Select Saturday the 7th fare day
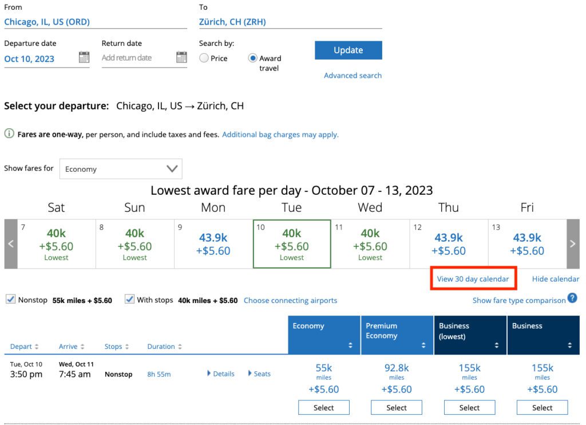586x425 pixels. click(x=56, y=244)
